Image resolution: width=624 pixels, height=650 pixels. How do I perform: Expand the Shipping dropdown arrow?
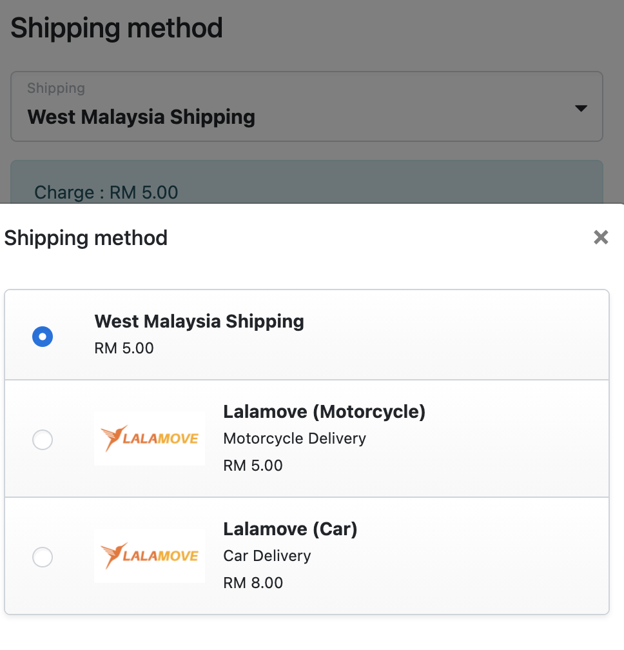click(581, 108)
